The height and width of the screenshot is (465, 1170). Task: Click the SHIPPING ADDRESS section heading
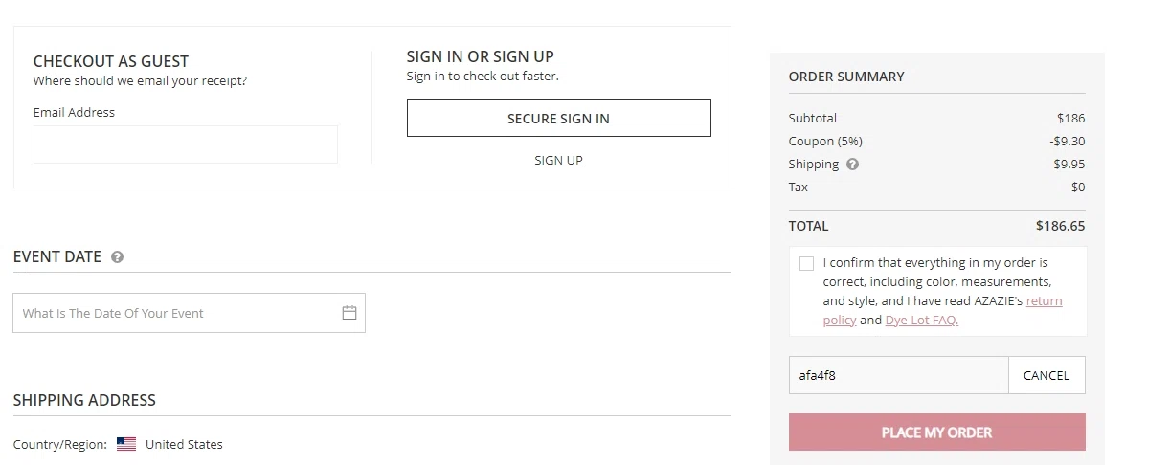pyautogui.click(x=84, y=400)
